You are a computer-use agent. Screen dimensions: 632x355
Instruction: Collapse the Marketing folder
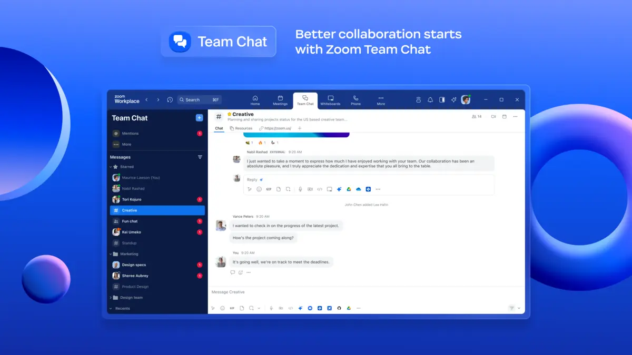tap(111, 254)
